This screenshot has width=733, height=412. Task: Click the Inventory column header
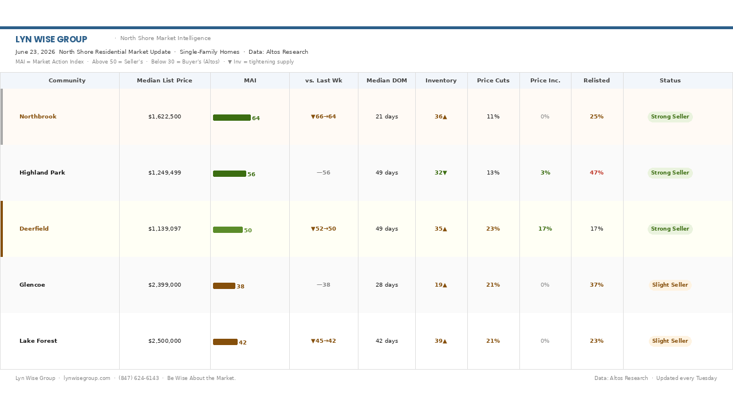click(x=441, y=81)
